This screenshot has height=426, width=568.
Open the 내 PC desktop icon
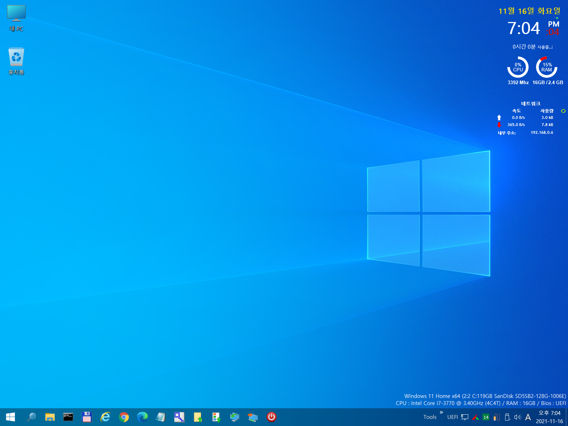click(x=16, y=18)
